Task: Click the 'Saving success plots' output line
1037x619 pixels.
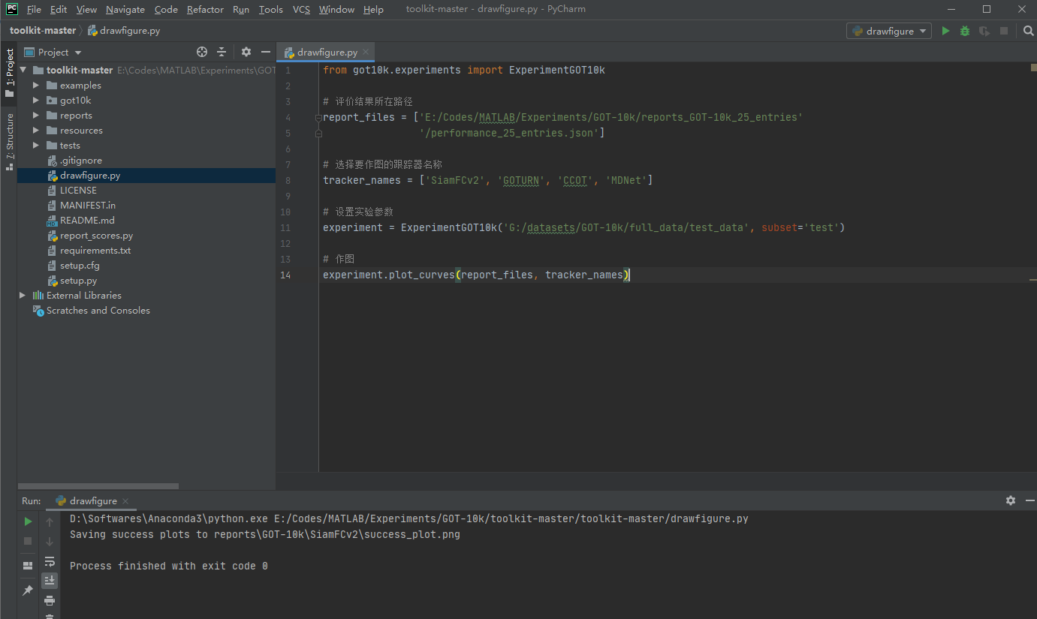Action: click(x=265, y=534)
